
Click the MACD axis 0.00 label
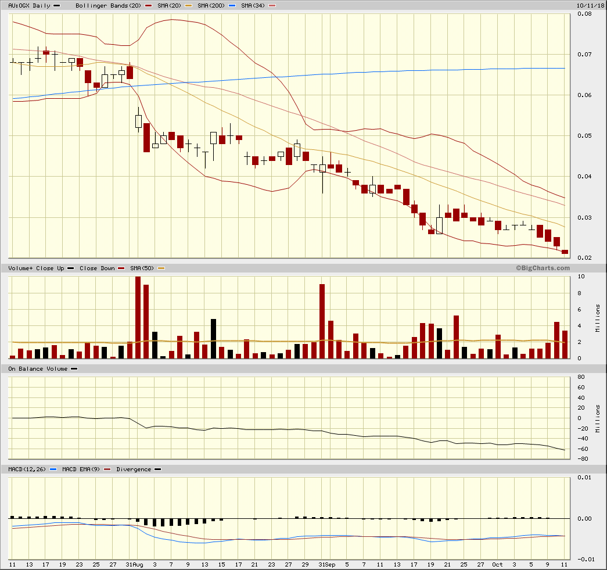click(584, 518)
